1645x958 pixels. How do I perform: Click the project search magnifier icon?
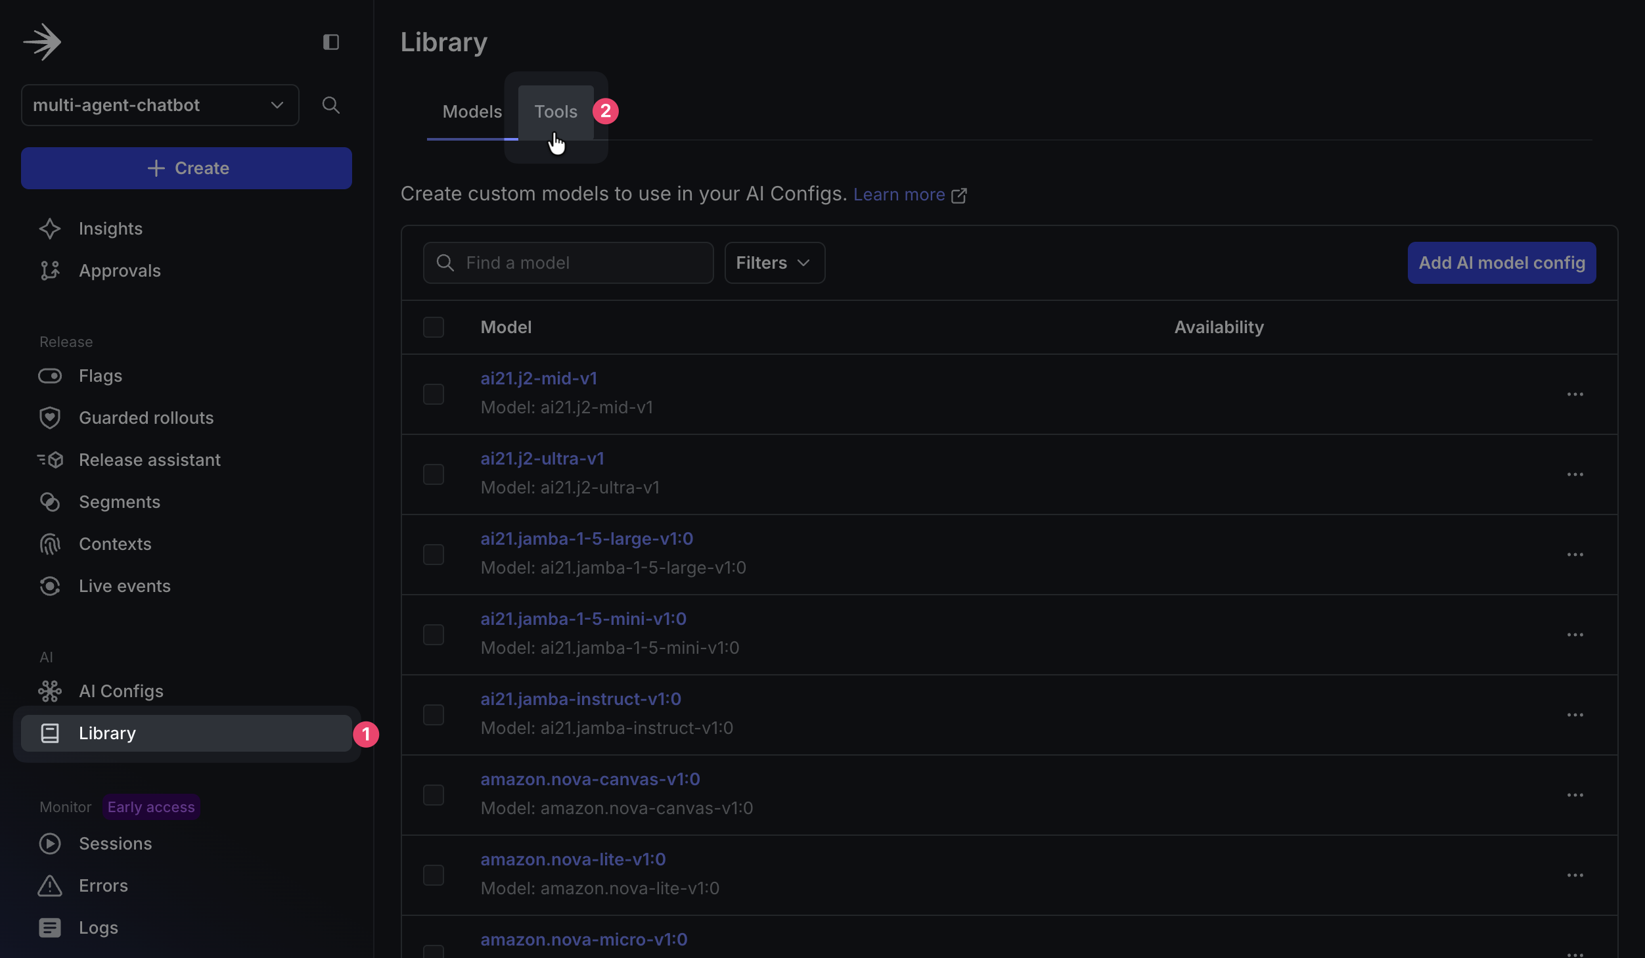[331, 105]
